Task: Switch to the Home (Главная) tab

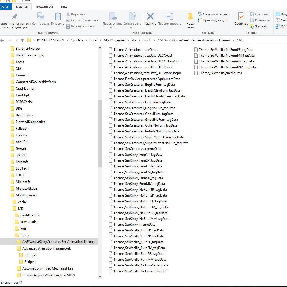Action: (22, 7)
